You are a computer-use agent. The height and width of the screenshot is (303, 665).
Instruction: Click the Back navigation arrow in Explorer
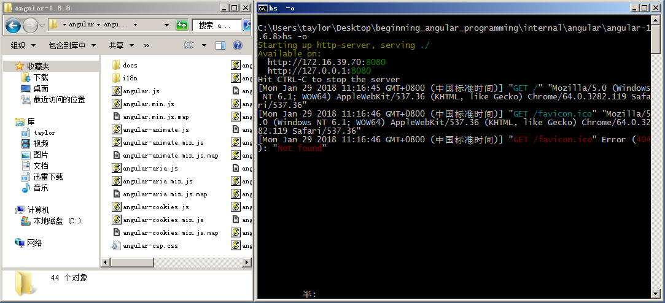click(x=14, y=25)
